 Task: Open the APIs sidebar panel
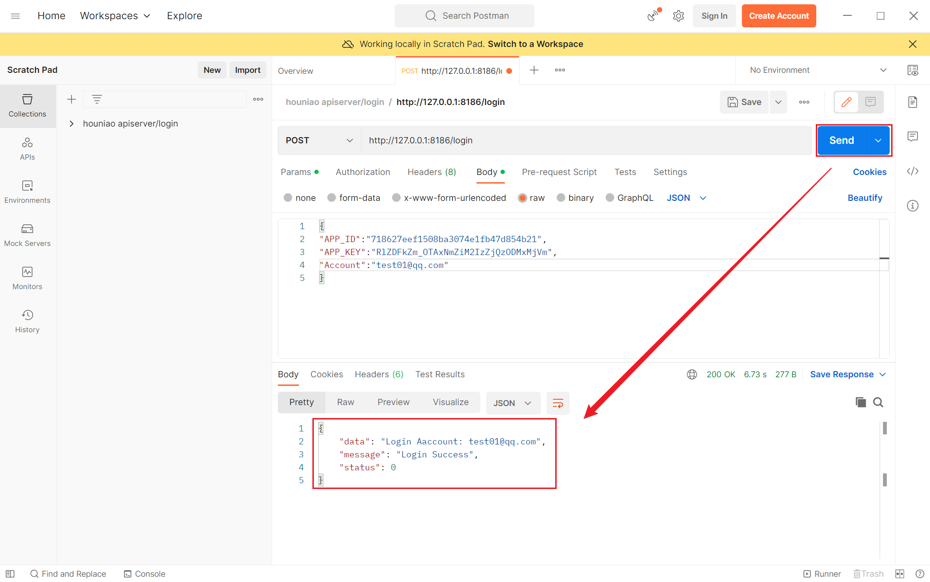(x=27, y=149)
